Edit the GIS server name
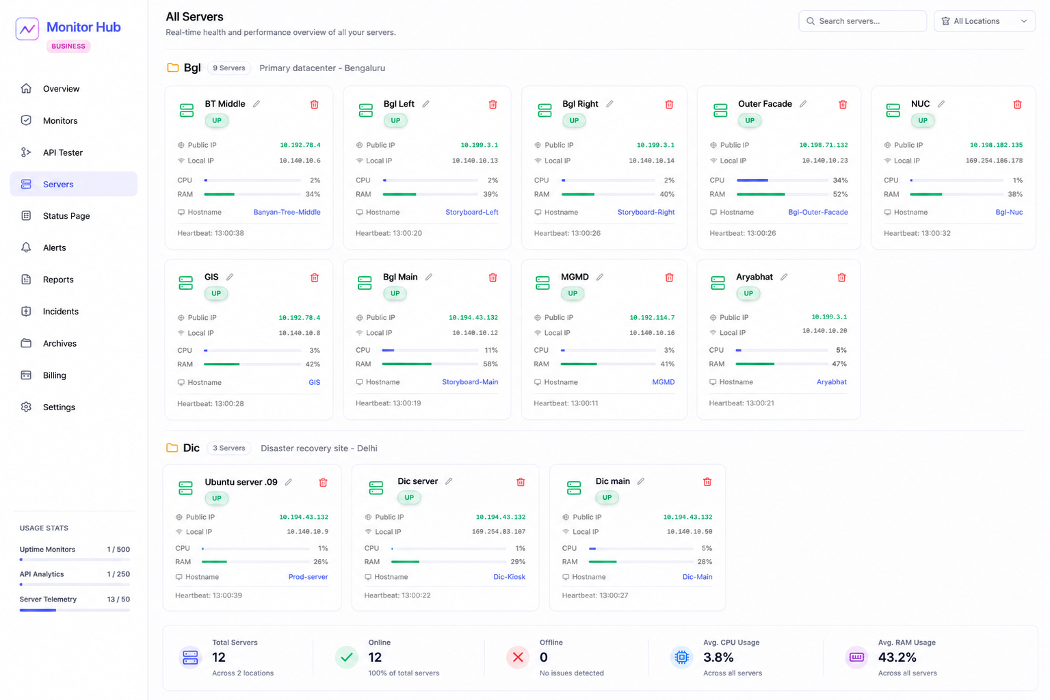Screen dimensions: 1050x700 point(230,277)
